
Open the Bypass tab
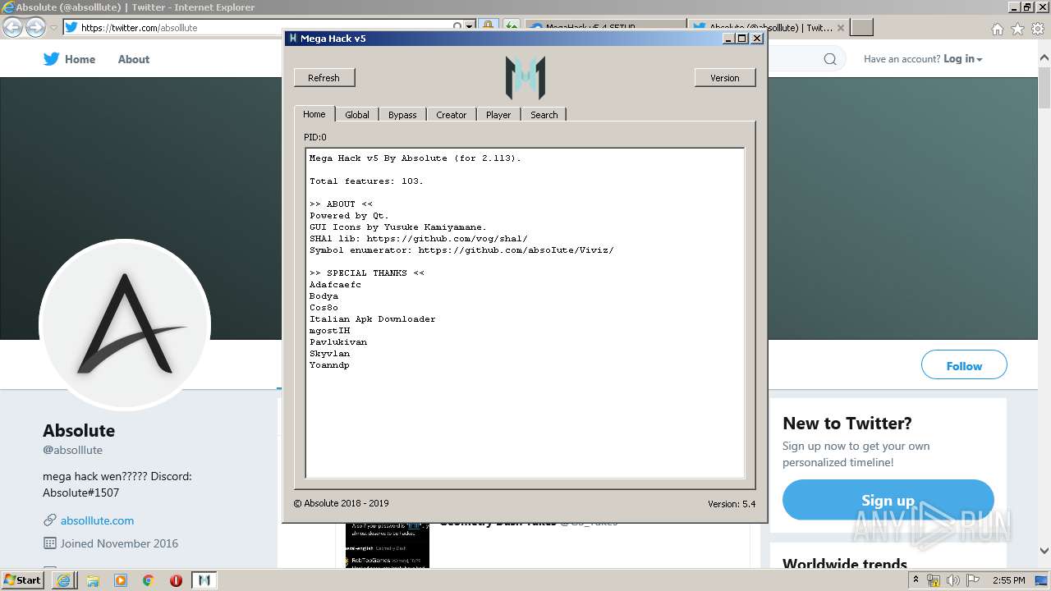click(x=402, y=115)
